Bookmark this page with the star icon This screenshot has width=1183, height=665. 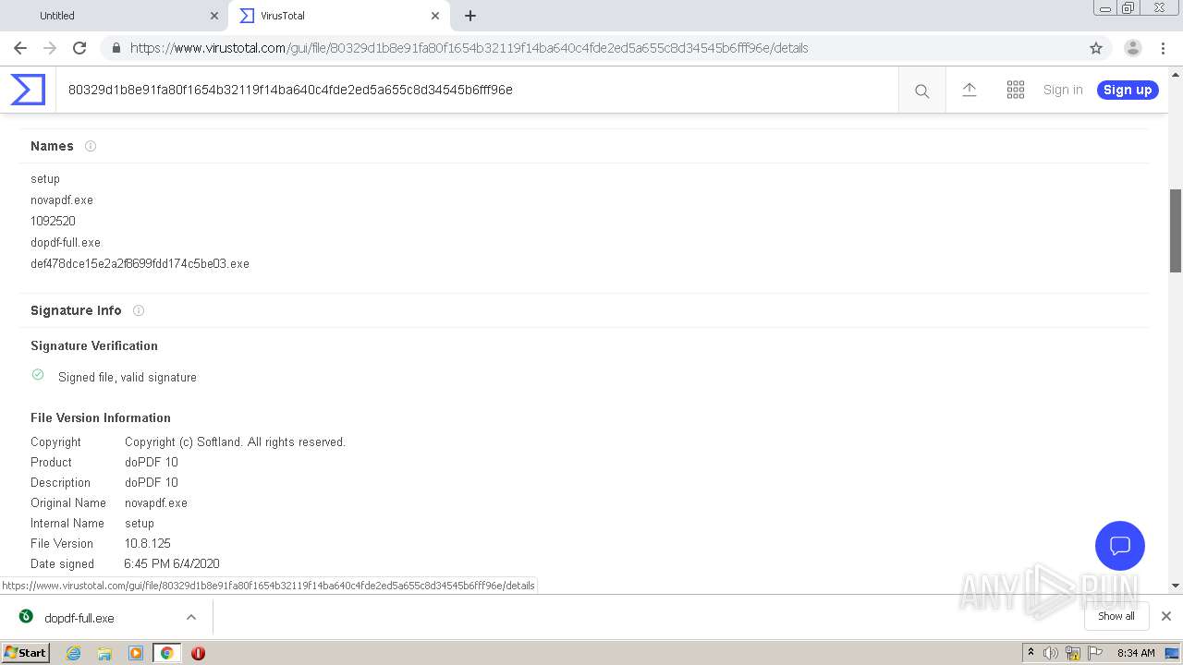1096,48
